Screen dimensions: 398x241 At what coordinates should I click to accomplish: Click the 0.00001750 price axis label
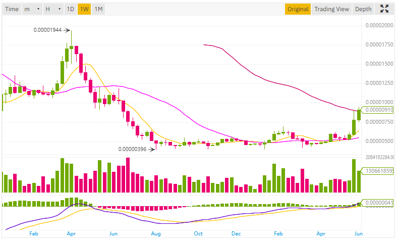pos(379,45)
